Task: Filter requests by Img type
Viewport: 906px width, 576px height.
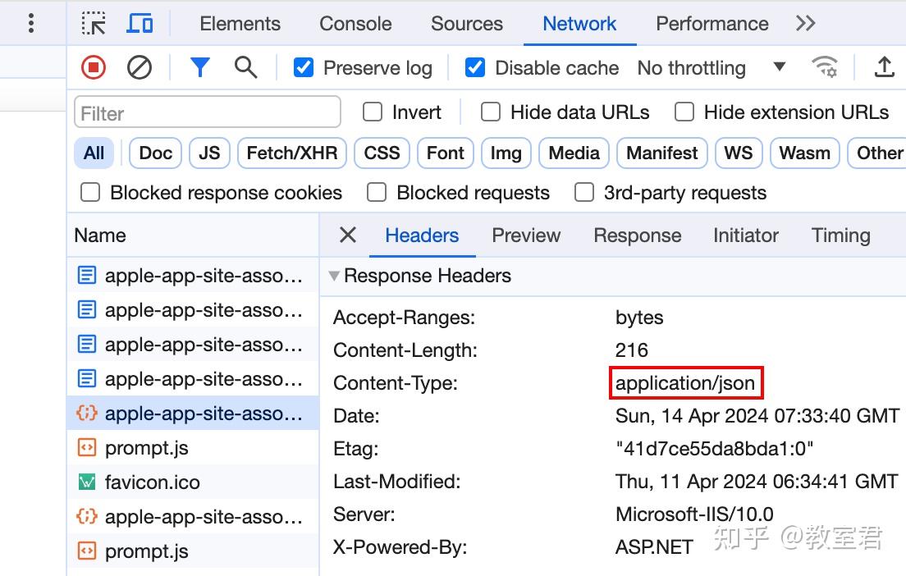Action: point(506,153)
